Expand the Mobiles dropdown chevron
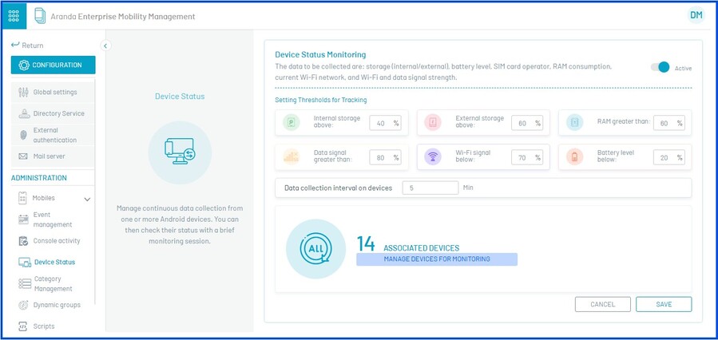This screenshot has height=340, width=718. [87, 199]
